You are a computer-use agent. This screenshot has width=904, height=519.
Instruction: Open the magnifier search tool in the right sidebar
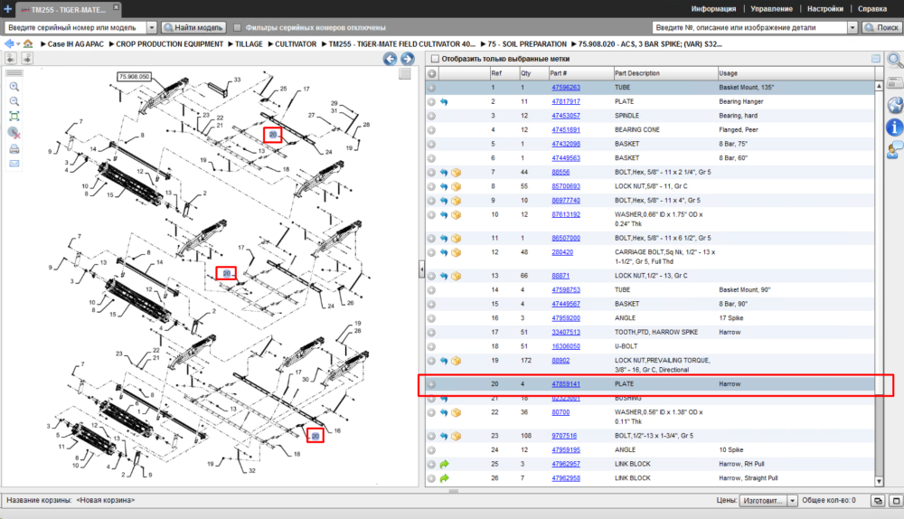click(895, 60)
